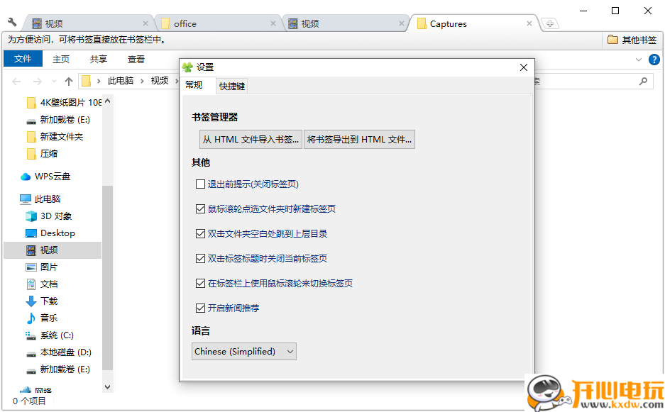Close the second 视频 tab

click(402, 23)
